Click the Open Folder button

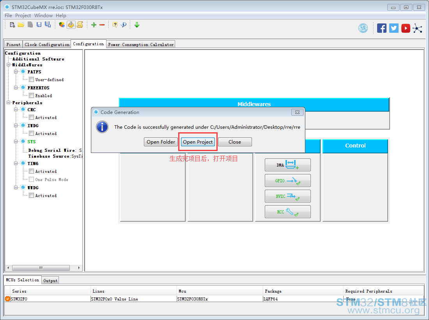(161, 142)
